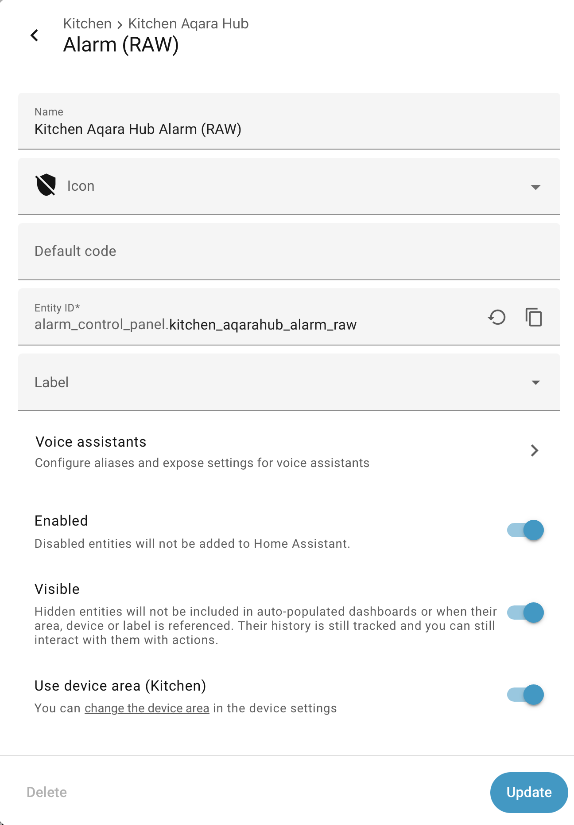The width and height of the screenshot is (574, 825).
Task: Click the Update button
Action: [x=529, y=792]
